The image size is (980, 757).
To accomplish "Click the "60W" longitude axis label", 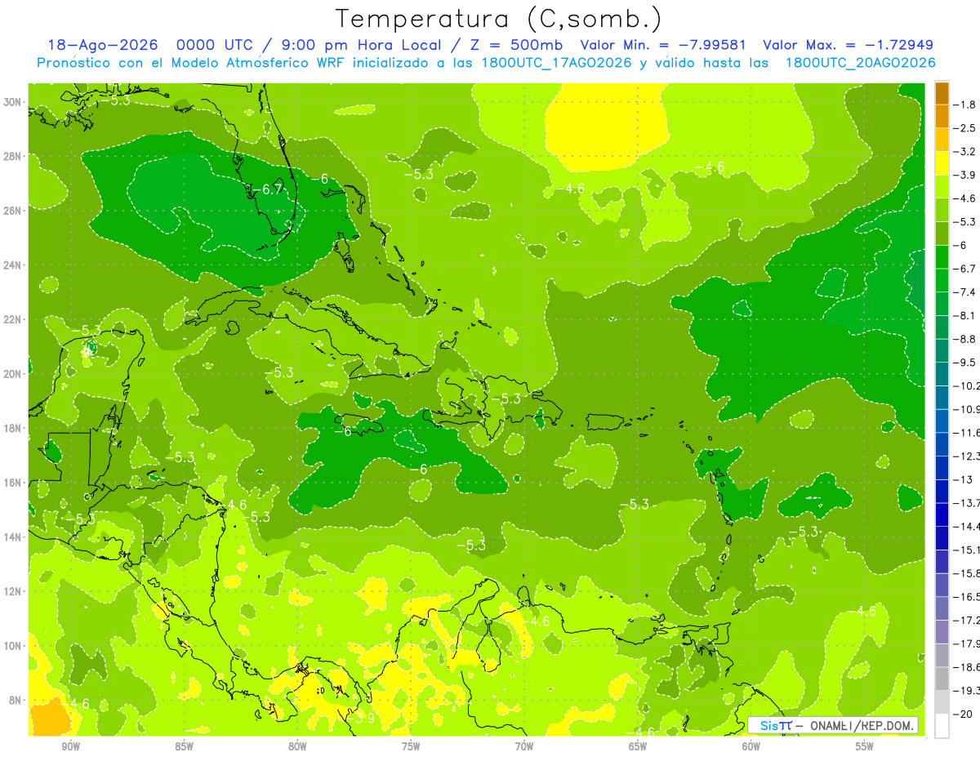I will pos(751,746).
